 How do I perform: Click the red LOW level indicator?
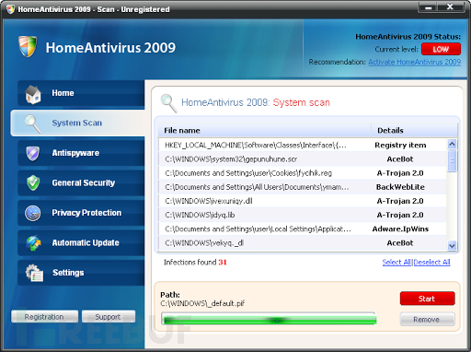441,49
